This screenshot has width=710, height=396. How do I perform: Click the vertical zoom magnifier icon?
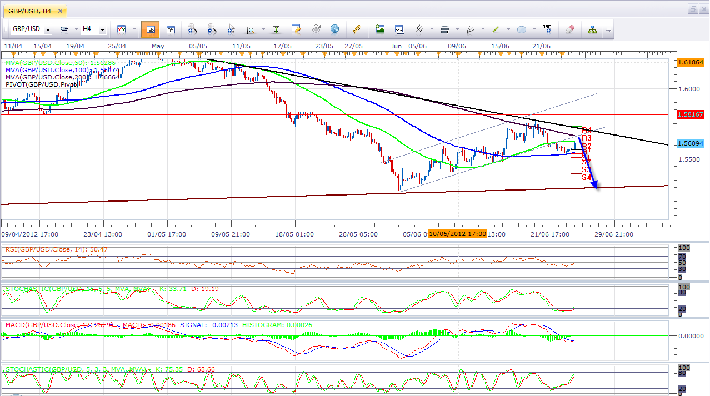(251, 29)
